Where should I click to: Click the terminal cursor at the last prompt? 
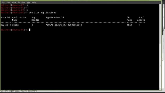pyautogui.click(x=30, y=30)
